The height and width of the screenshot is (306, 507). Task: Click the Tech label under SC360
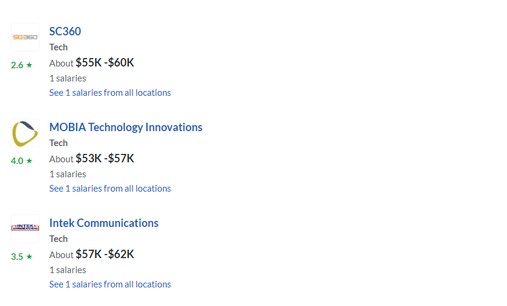(59, 47)
